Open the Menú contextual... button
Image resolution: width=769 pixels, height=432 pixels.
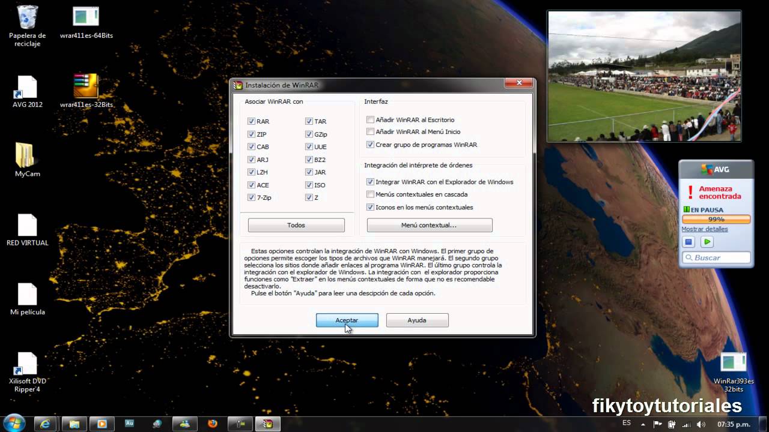click(430, 225)
